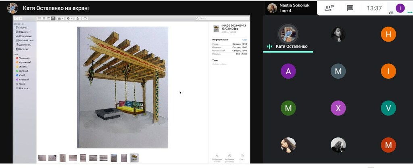Select the gray M participant avatar
The height and width of the screenshot is (168, 413).
click(x=338, y=71)
